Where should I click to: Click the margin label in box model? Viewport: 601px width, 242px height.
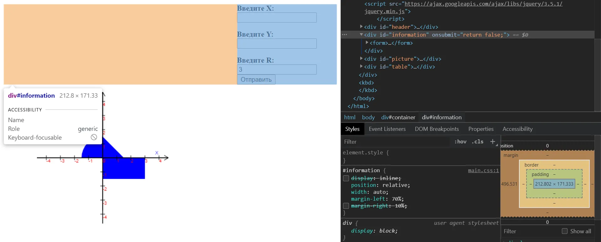click(x=511, y=155)
